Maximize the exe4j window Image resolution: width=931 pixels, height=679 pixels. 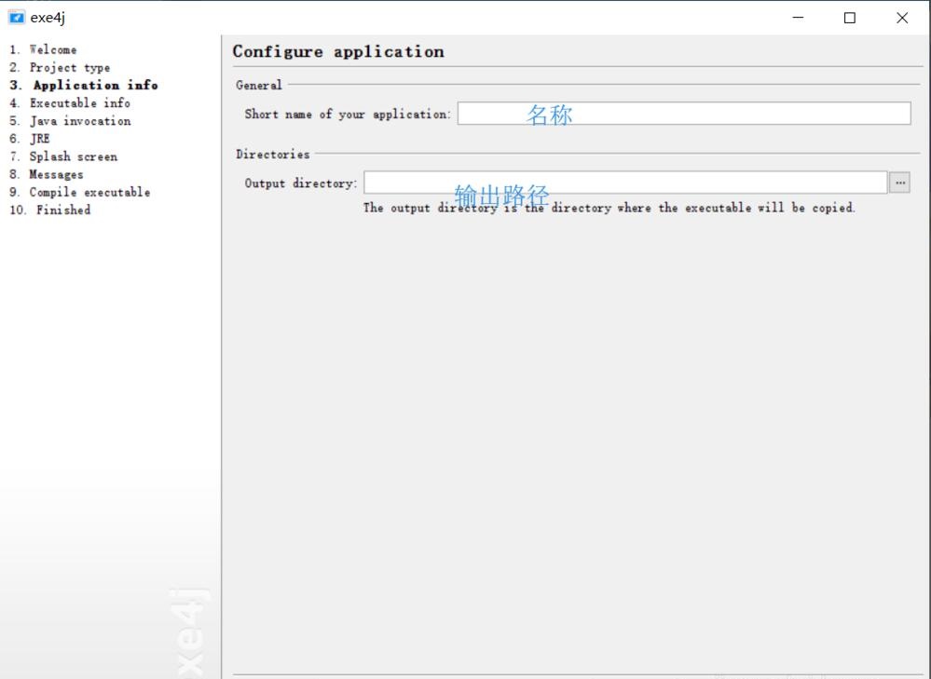coord(850,18)
